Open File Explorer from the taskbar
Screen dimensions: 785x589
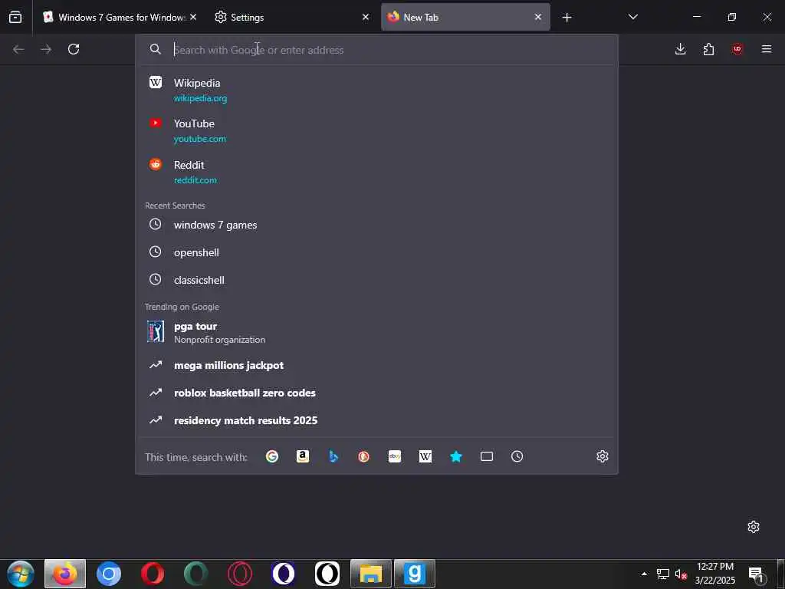coord(371,574)
